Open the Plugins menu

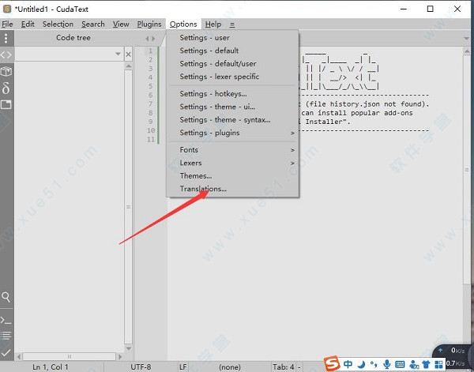pyautogui.click(x=149, y=24)
